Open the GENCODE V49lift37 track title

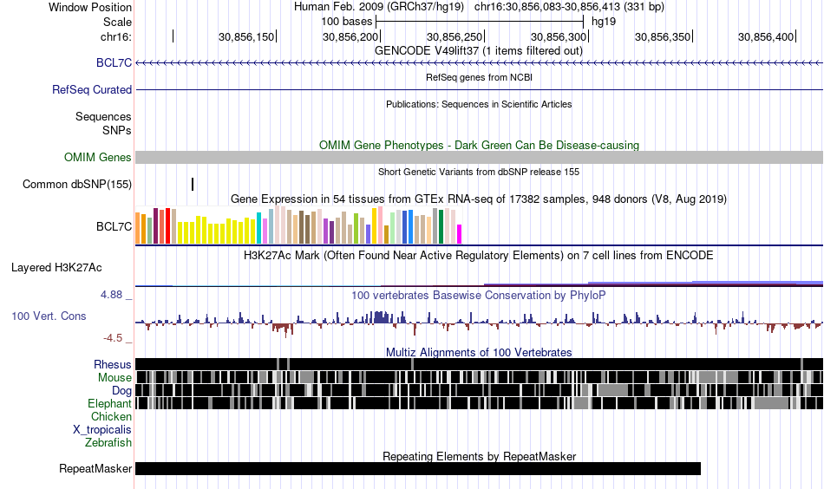tap(479, 51)
